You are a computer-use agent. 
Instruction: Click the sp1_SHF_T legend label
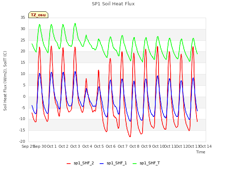click(x=150, y=163)
